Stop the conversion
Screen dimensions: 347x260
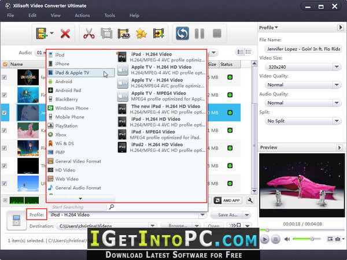point(217,34)
